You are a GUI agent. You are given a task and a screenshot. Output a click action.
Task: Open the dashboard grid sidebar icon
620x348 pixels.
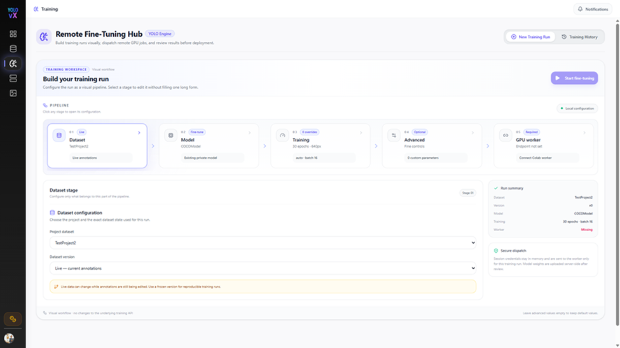click(13, 34)
